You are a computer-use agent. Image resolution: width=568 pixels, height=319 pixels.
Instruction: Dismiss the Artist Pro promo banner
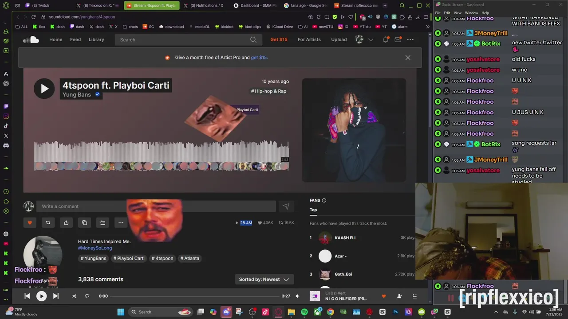[x=408, y=58]
